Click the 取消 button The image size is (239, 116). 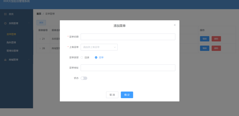pyautogui.click(x=112, y=95)
